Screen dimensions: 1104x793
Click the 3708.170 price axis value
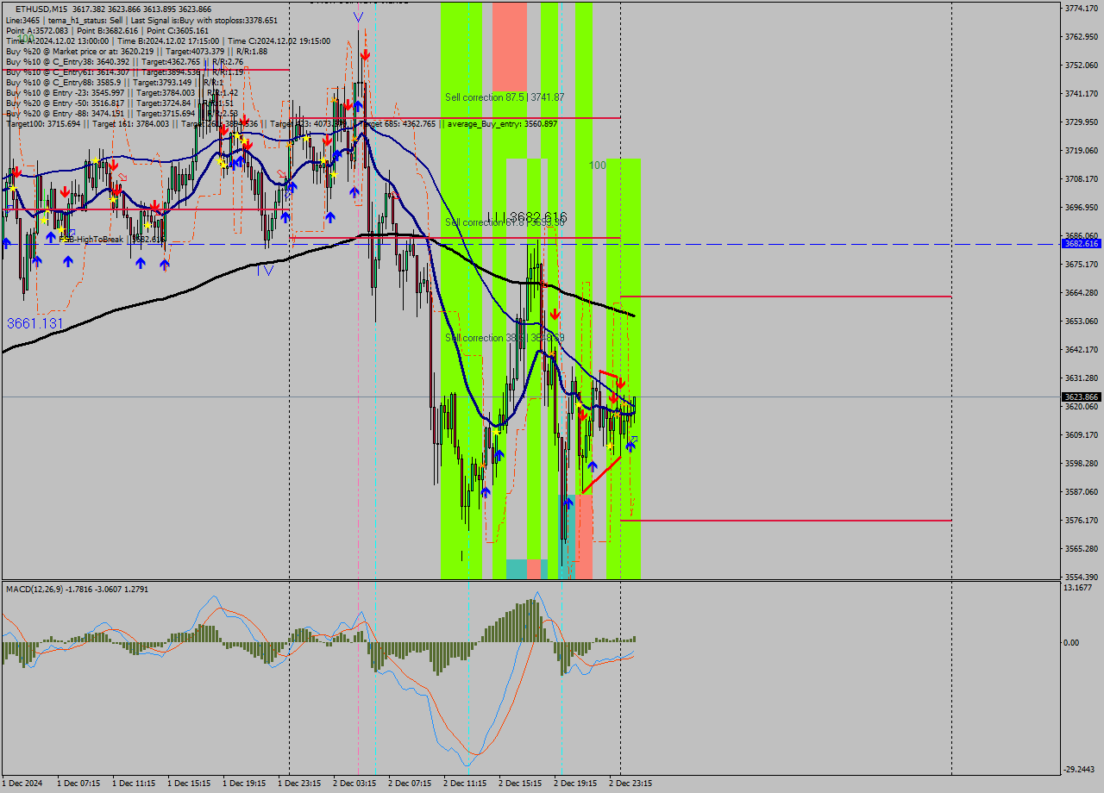[1082, 179]
